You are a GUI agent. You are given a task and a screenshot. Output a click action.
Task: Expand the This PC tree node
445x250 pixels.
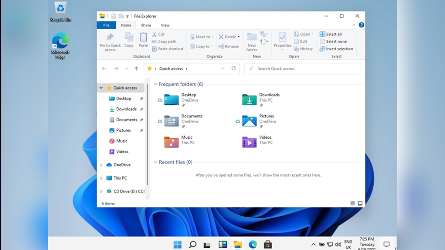click(101, 178)
